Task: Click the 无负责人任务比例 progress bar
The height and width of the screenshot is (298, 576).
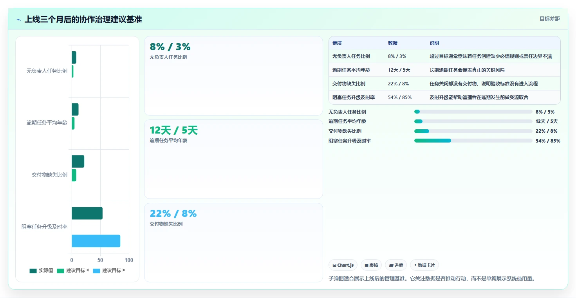Action: pos(473,112)
